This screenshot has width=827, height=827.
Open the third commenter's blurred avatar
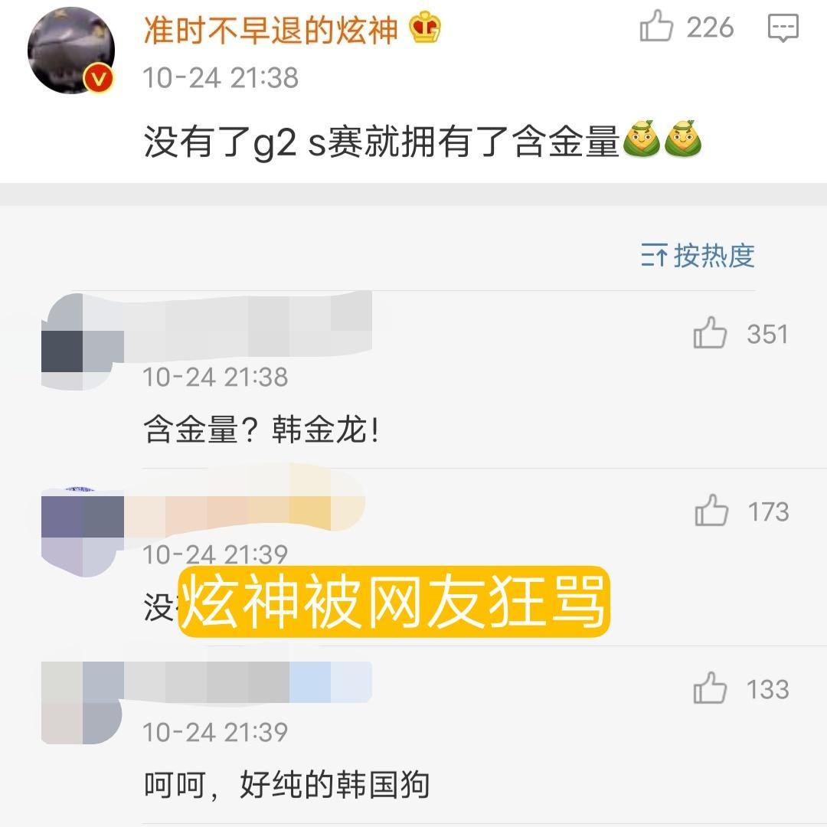pos(82,702)
